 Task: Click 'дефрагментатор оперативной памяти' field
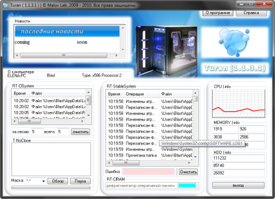[140, 185]
